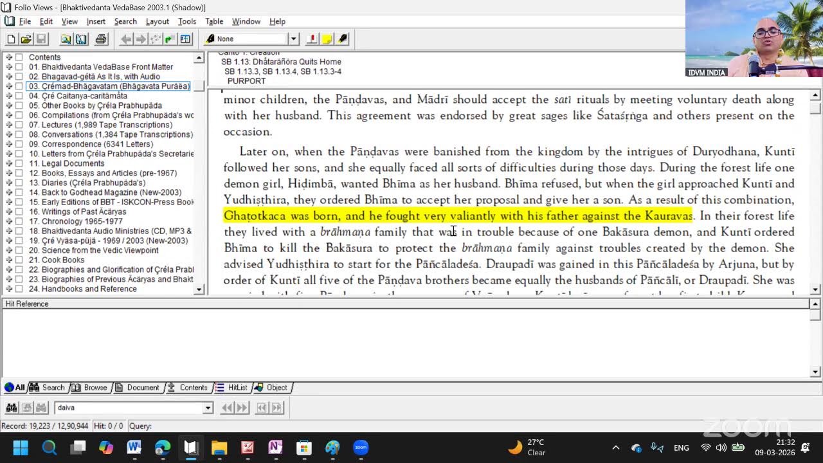Click the Go Back arrow icon
This screenshot has height=463, width=823.
(x=126, y=39)
